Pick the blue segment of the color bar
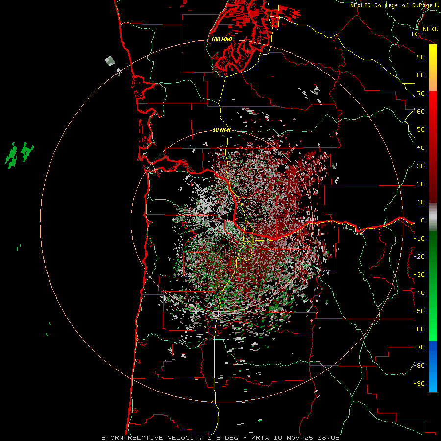441x441 pixels. pos(433,367)
